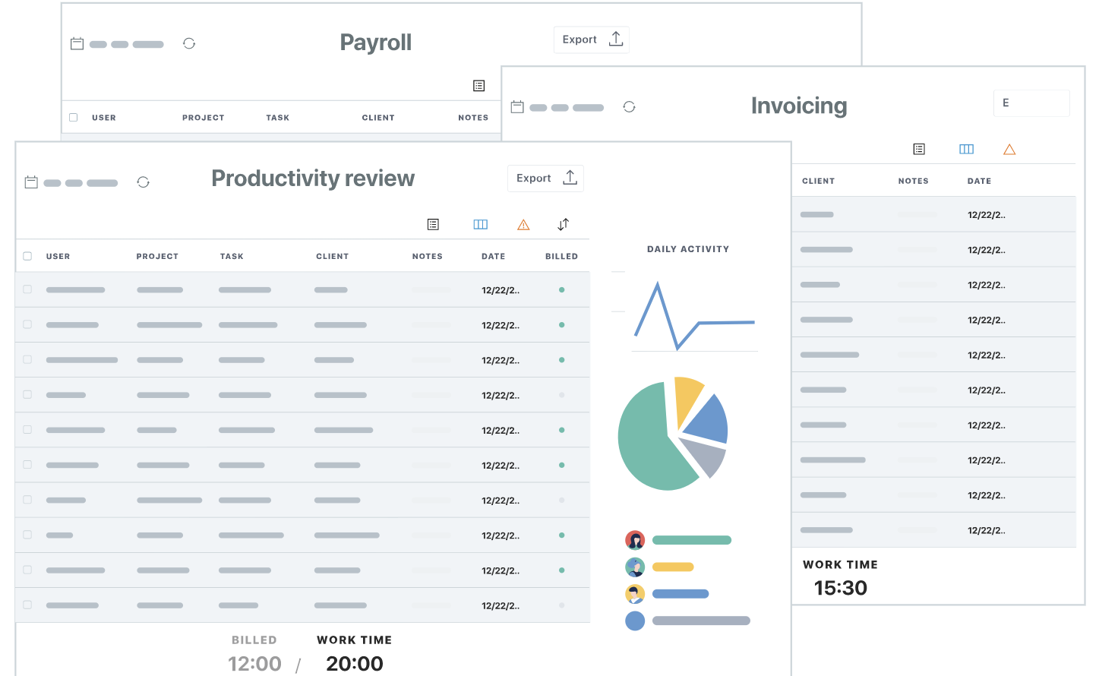Toggle the green billed dot on the first row

pyautogui.click(x=561, y=289)
